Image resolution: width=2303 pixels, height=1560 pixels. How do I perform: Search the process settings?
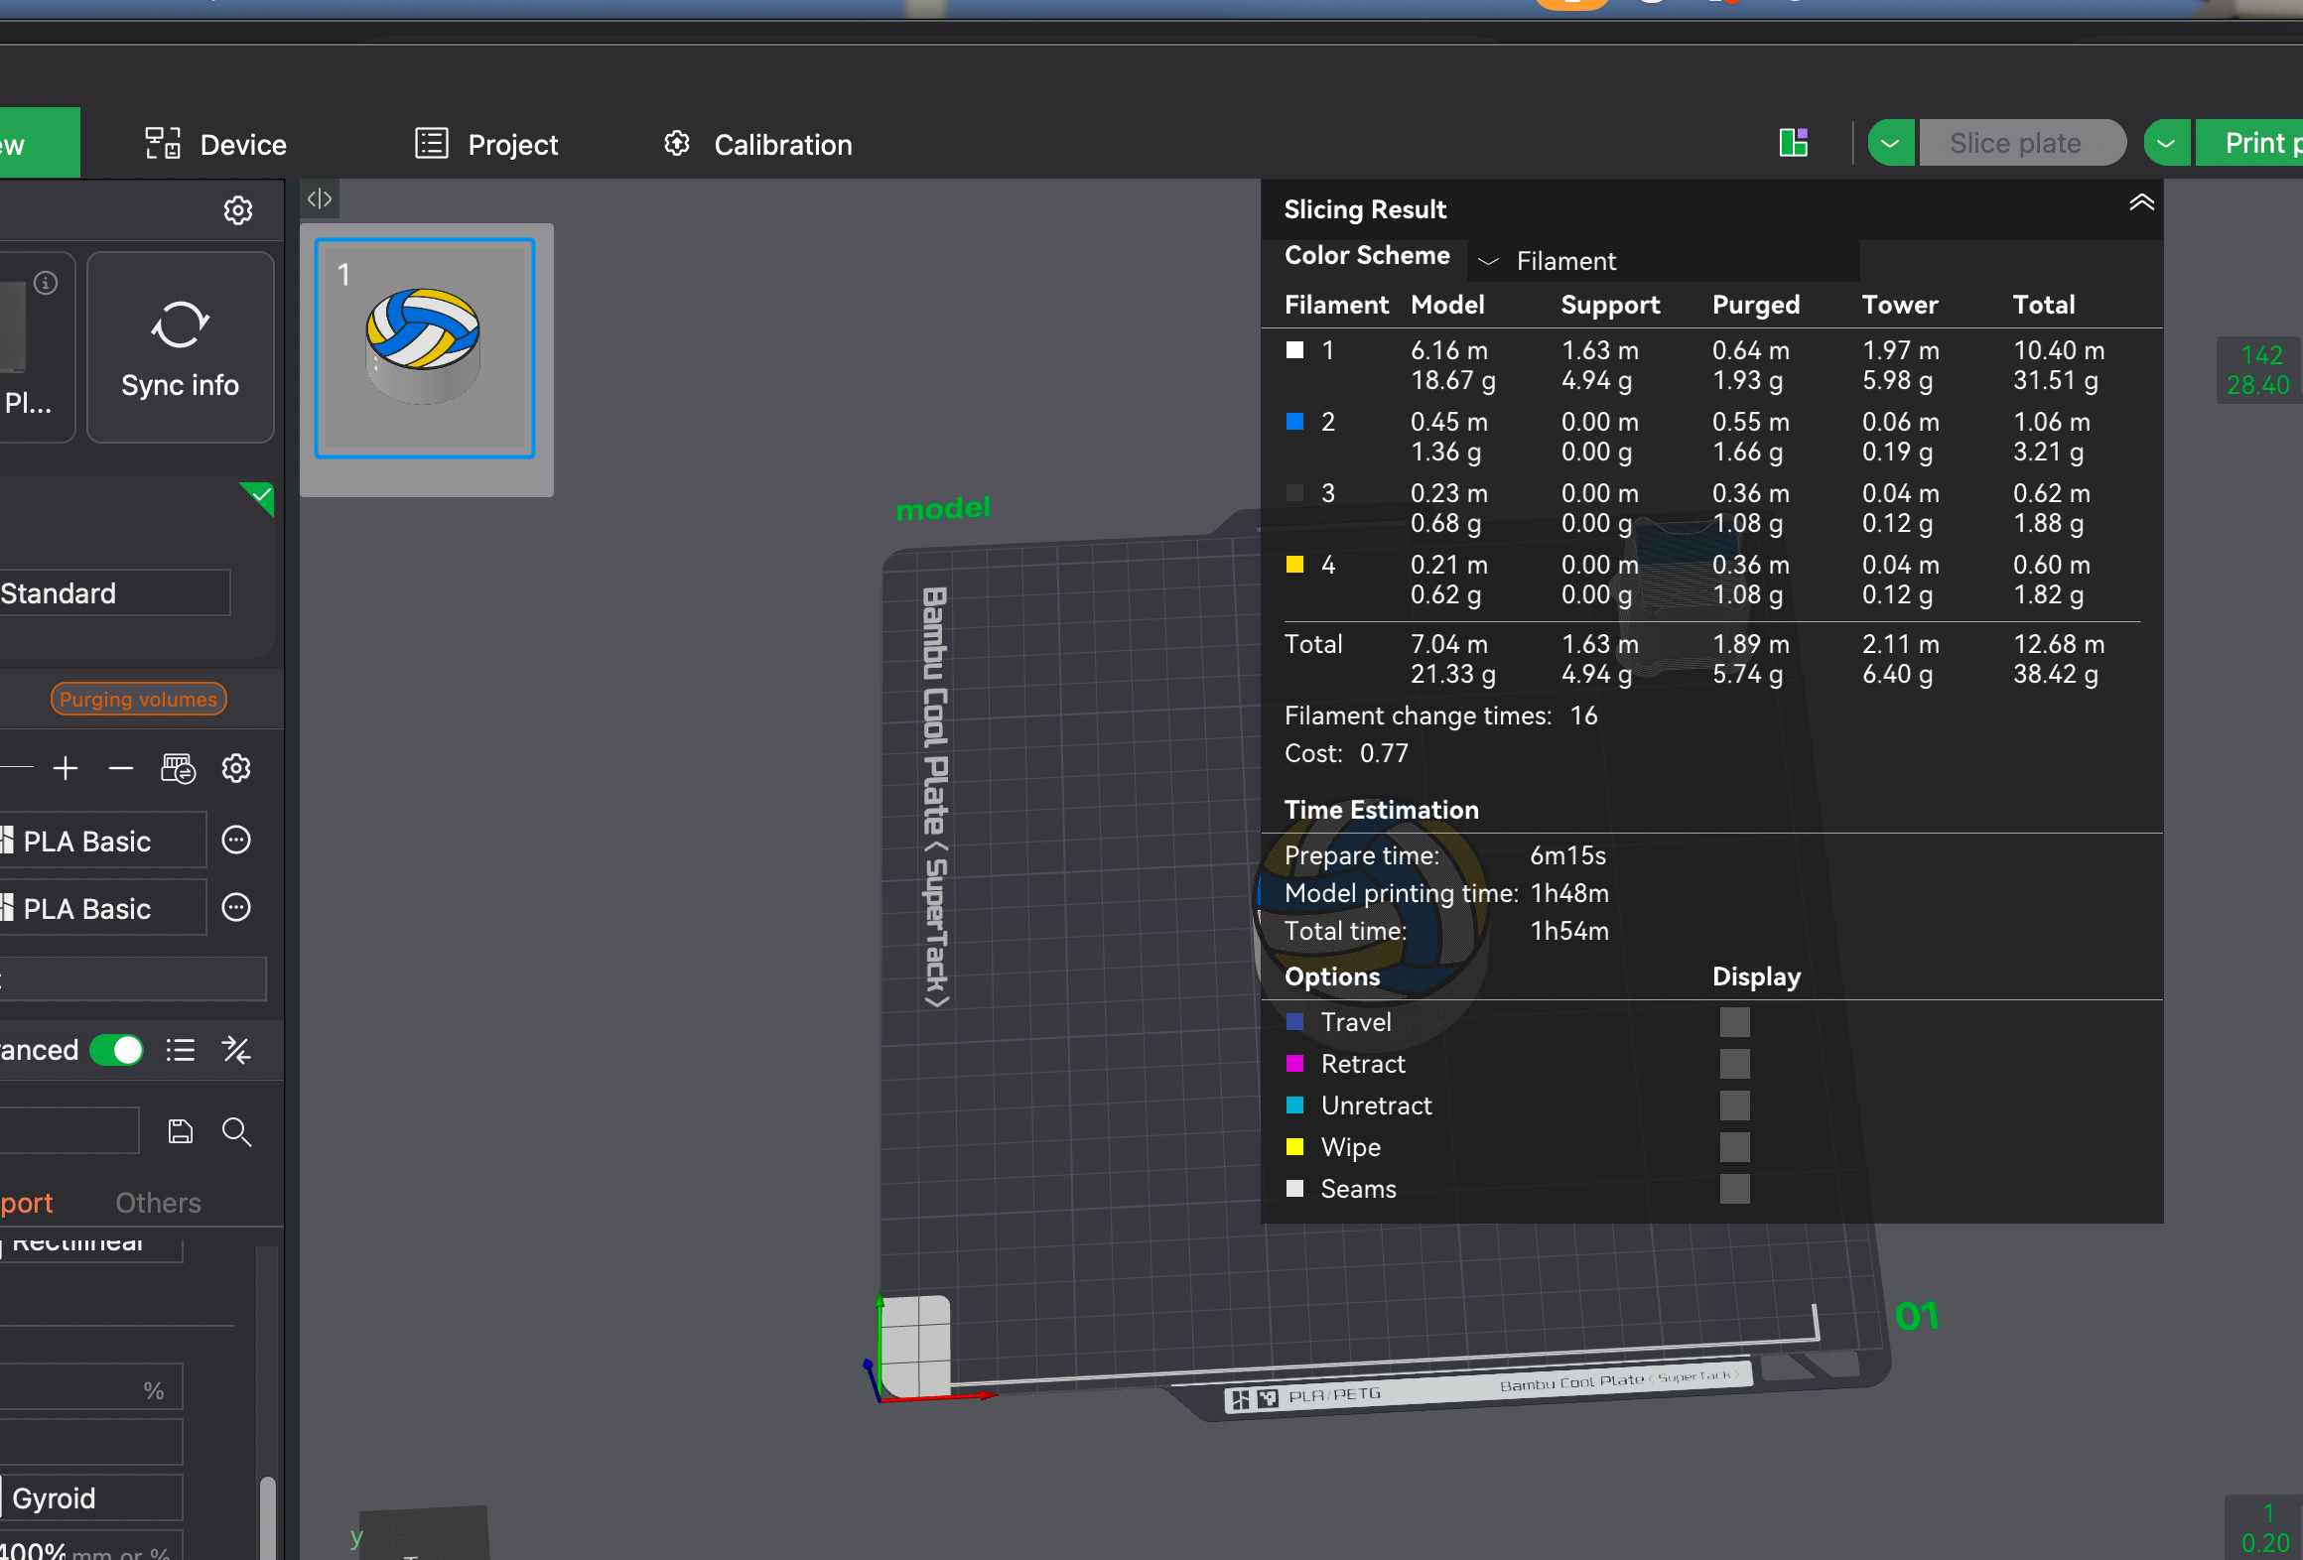click(236, 1131)
